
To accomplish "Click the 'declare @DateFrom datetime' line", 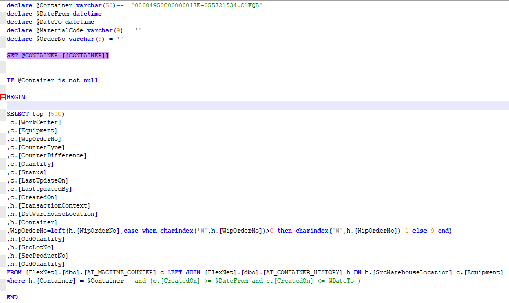I will point(54,14).
